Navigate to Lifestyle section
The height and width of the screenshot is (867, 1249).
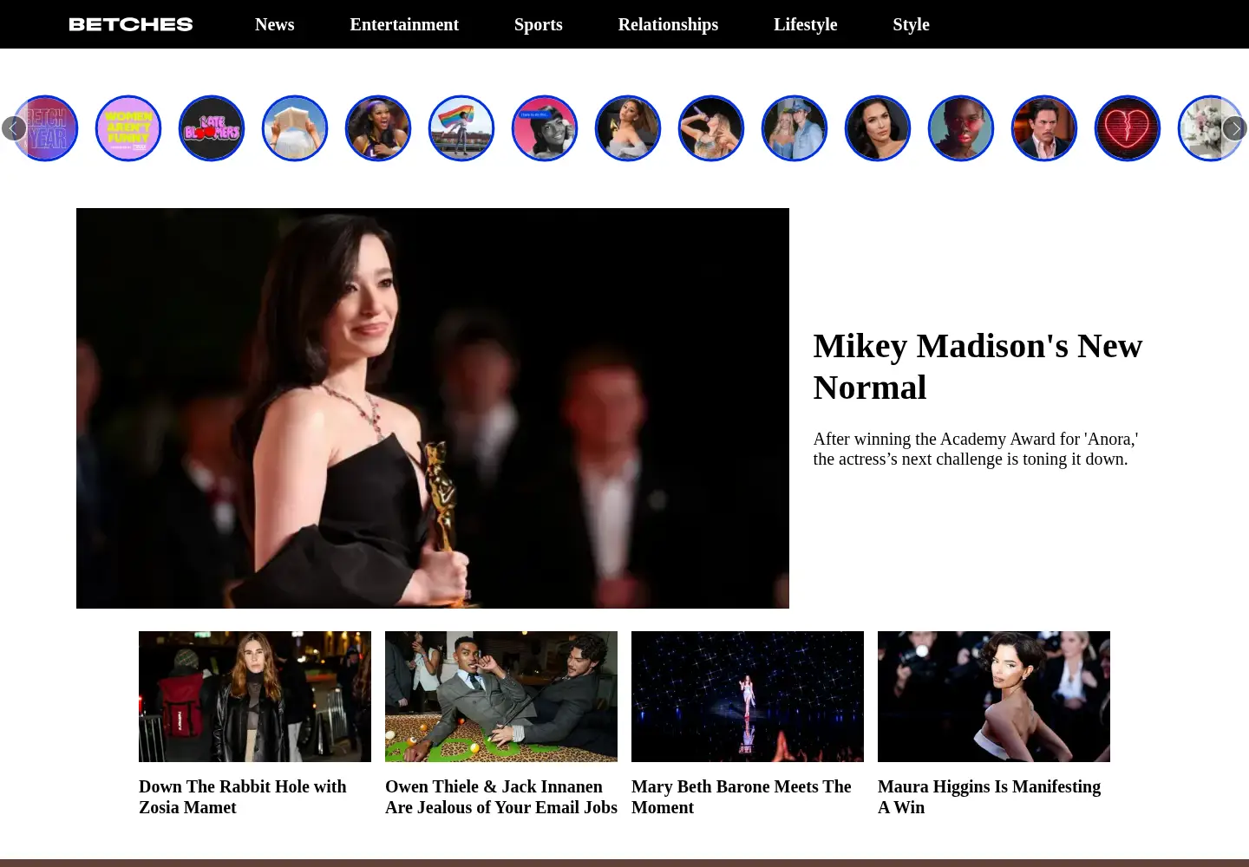[x=806, y=24]
